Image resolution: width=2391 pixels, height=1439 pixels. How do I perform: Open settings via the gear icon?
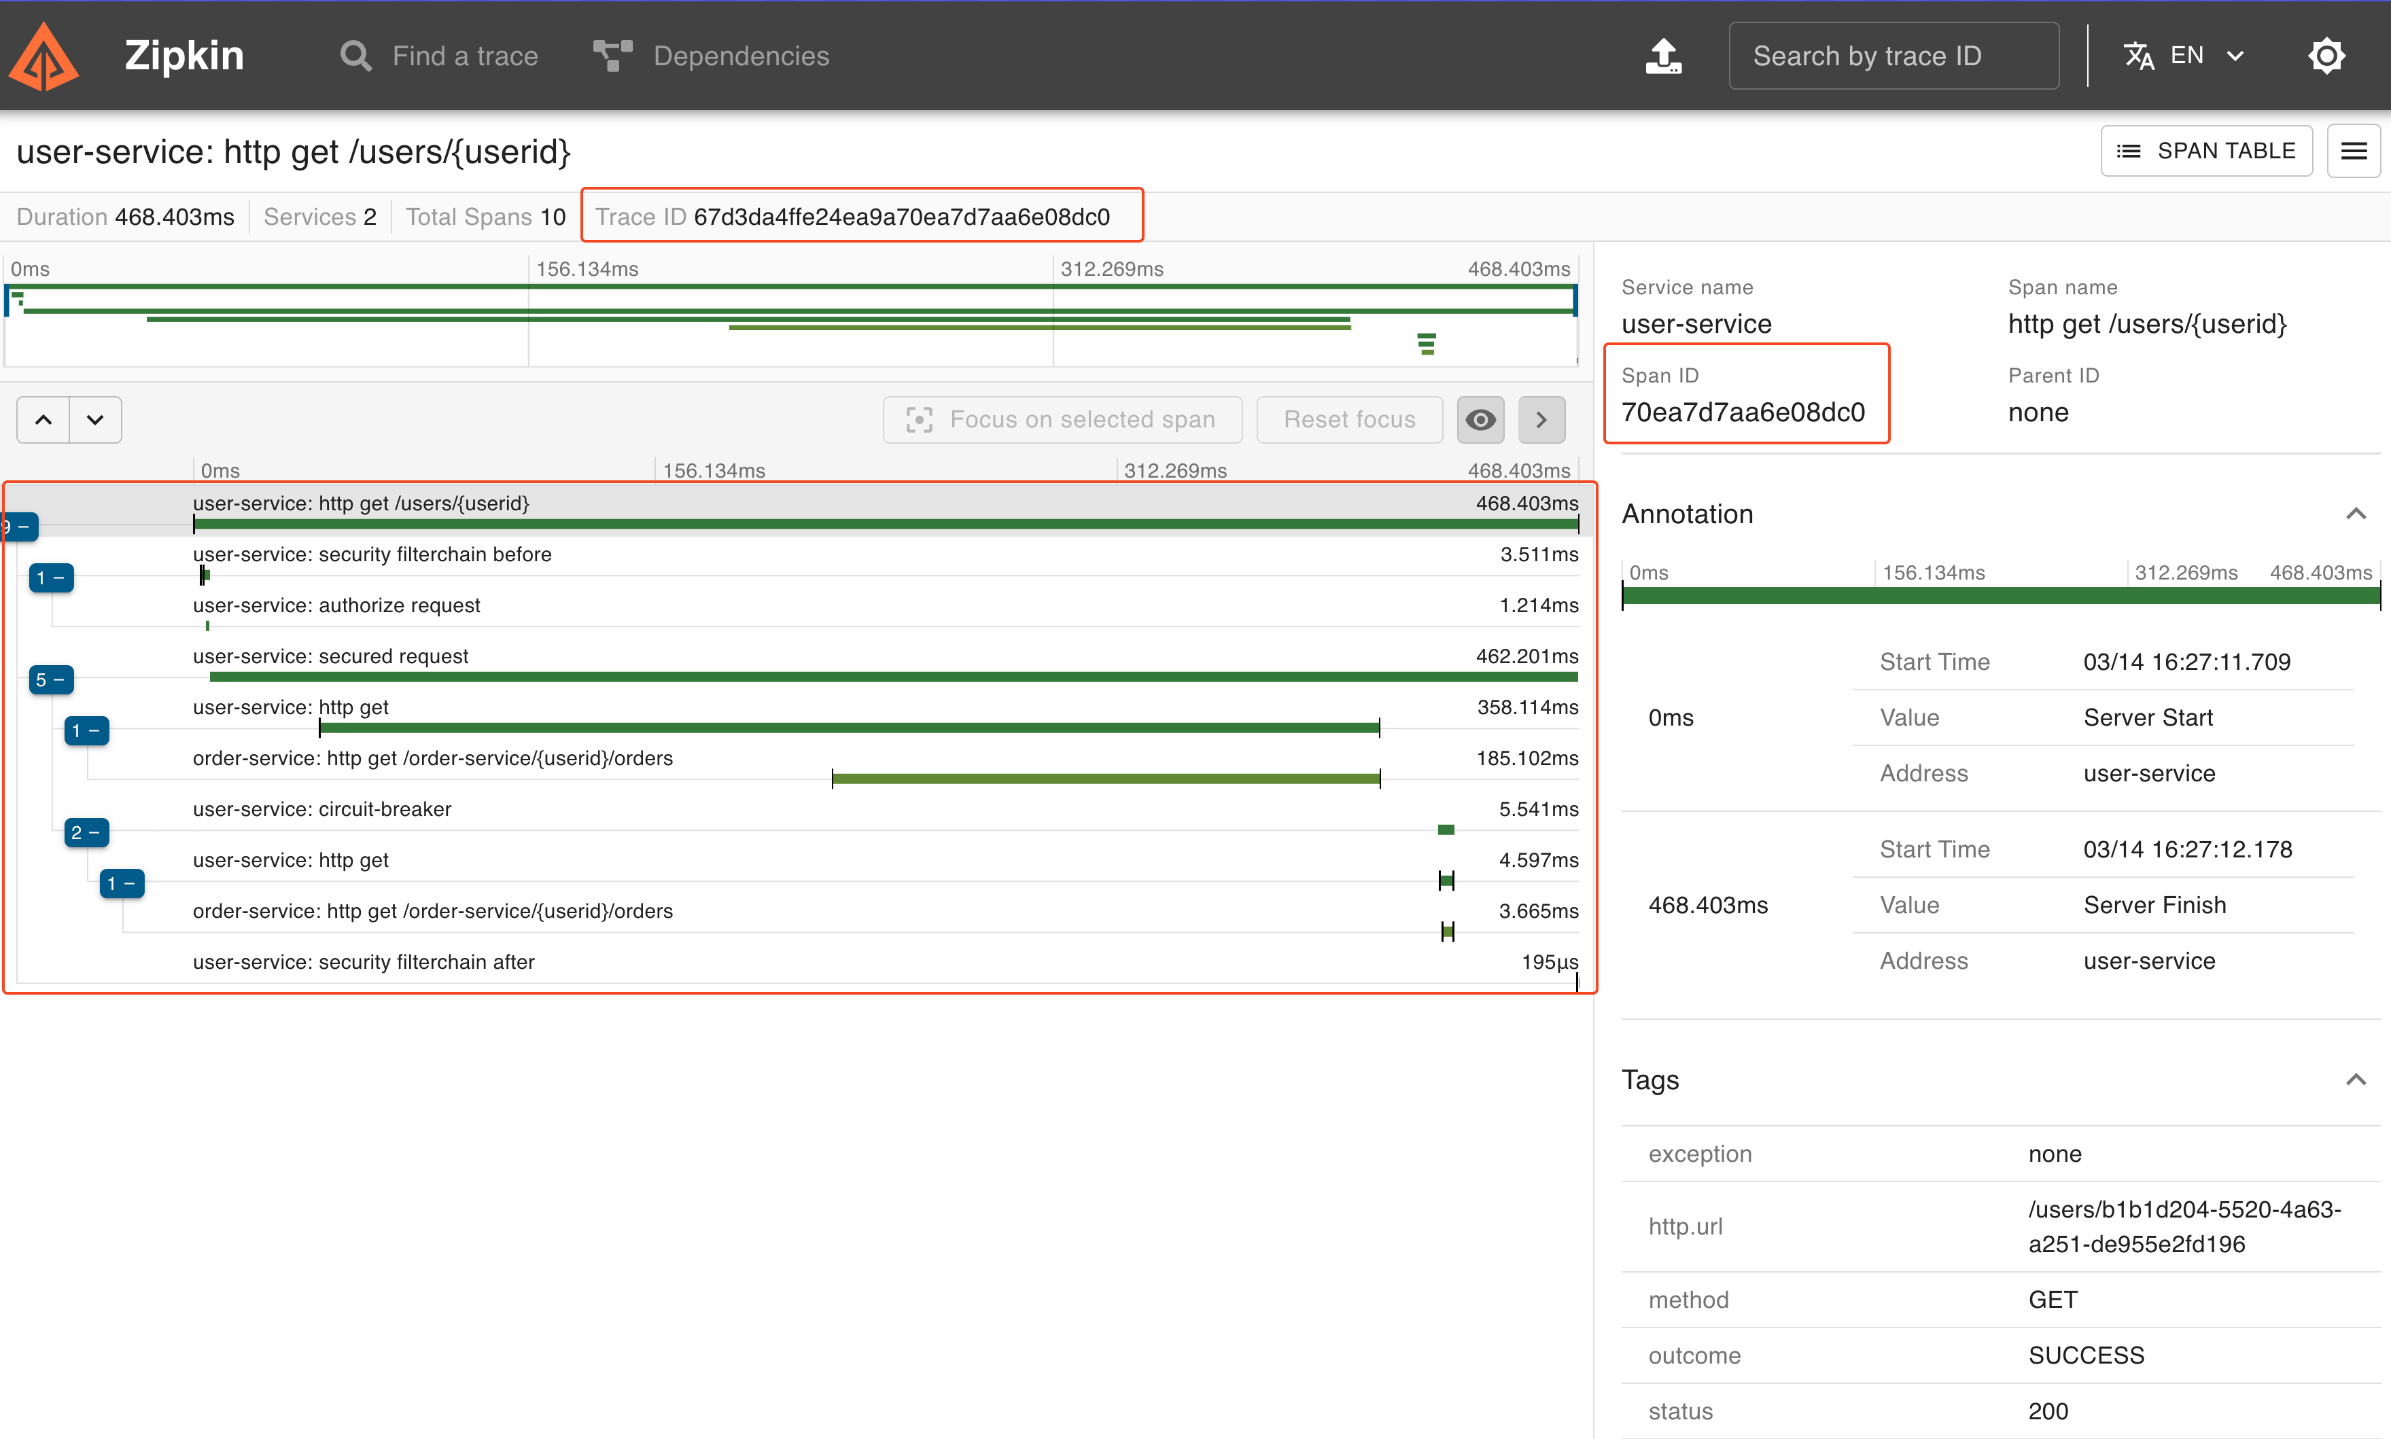(2325, 56)
